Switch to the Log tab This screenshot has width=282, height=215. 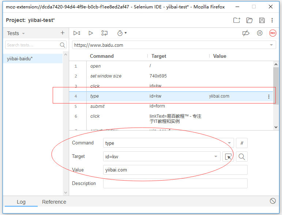(21, 202)
